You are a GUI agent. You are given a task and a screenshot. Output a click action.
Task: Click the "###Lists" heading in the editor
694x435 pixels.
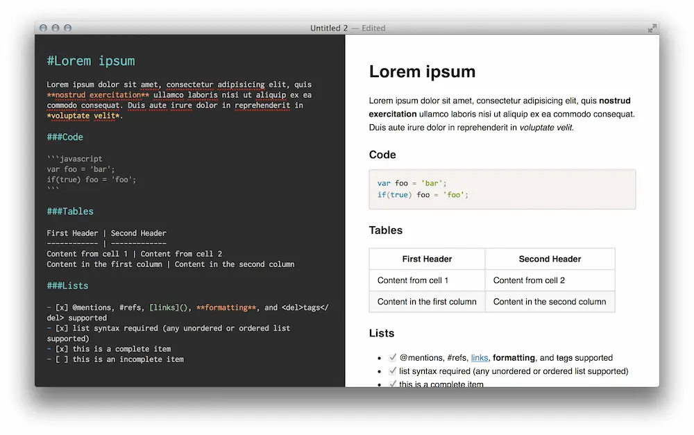tap(67, 286)
